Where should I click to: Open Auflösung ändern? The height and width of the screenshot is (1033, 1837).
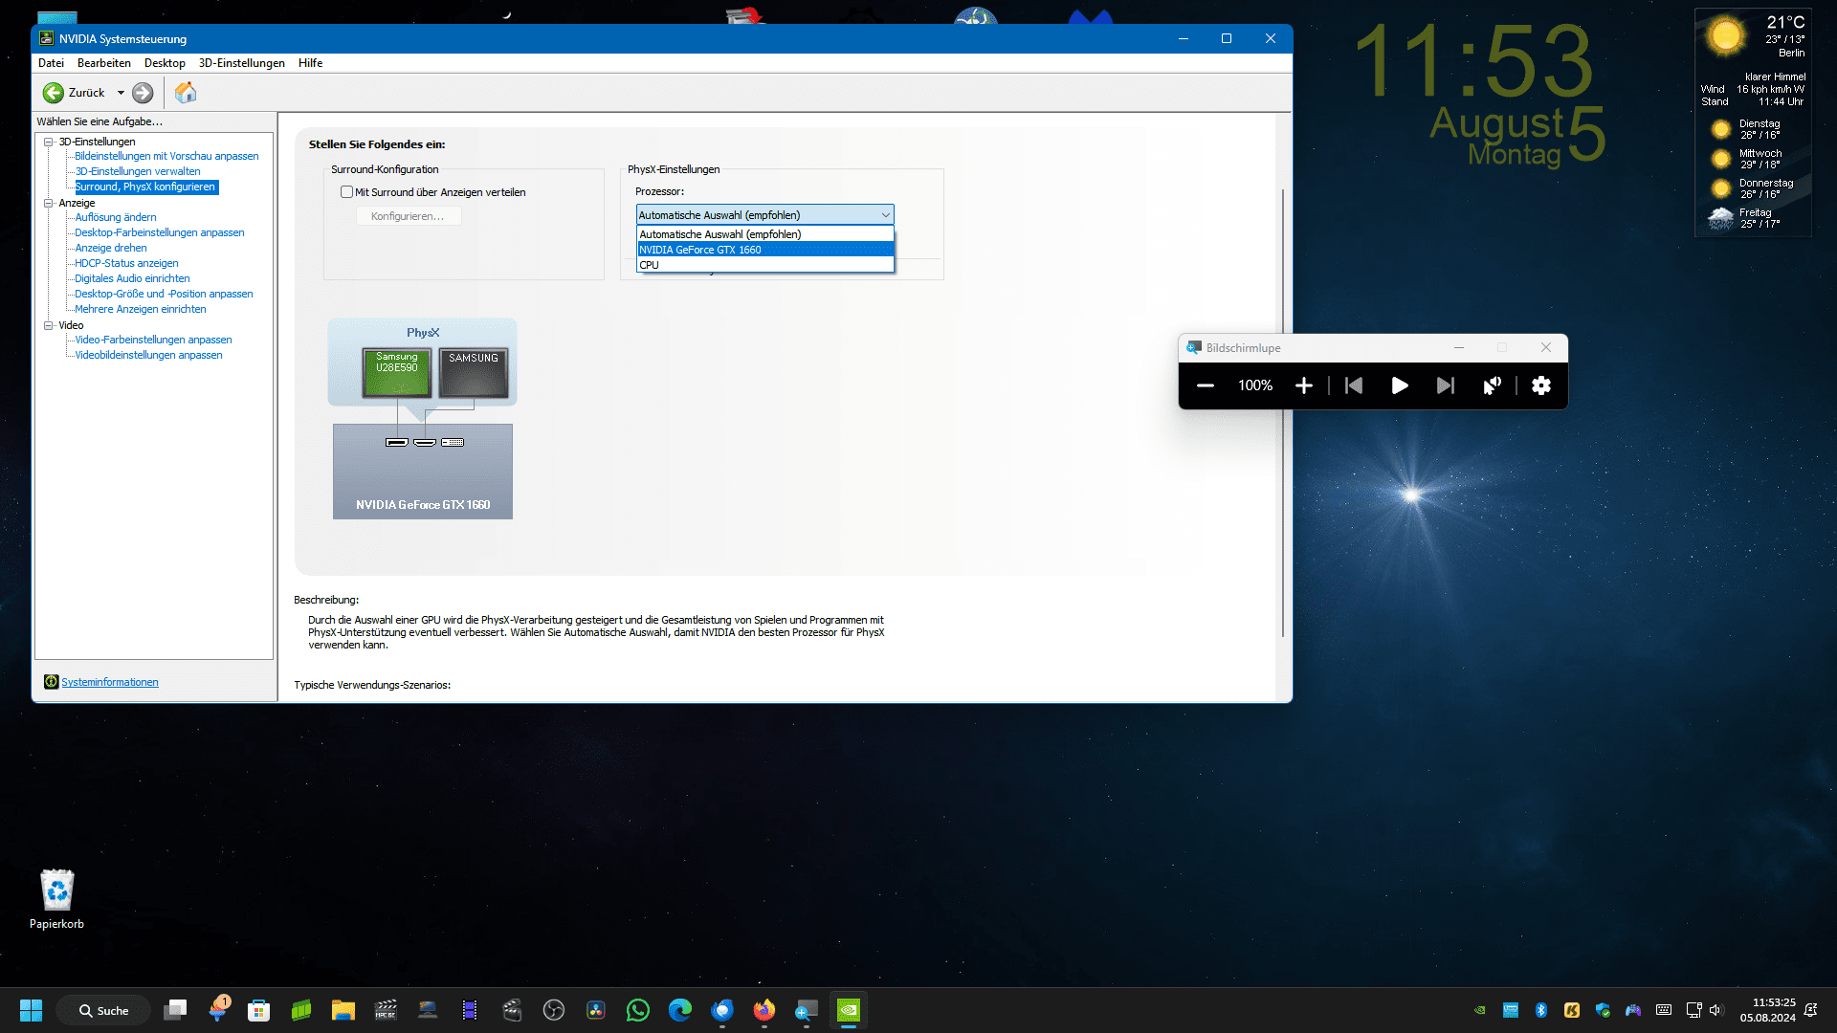(115, 217)
